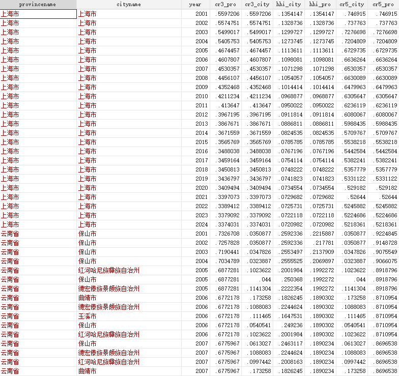Click the year column header
399x376 pixels.
tap(195, 4)
